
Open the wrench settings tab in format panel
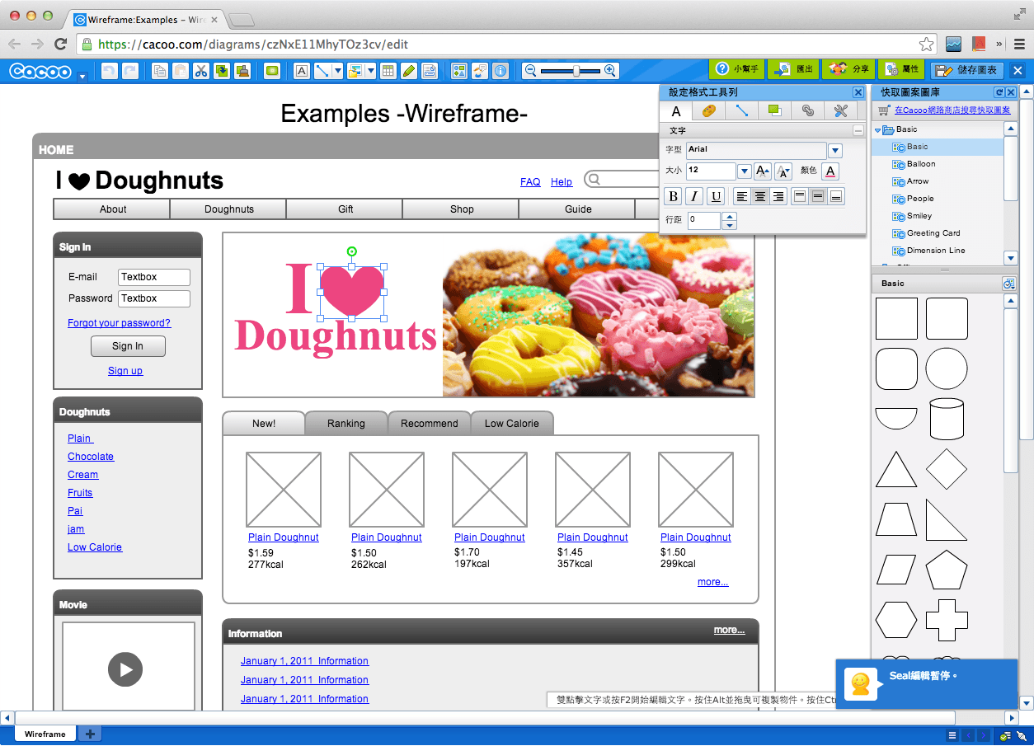click(840, 111)
